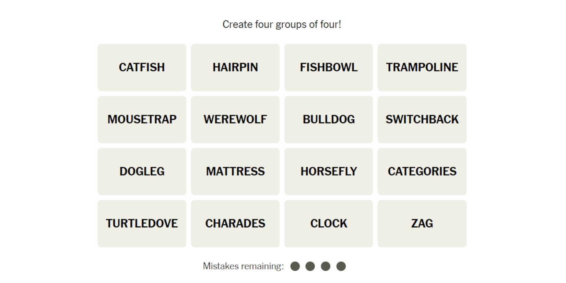Select the ZAG word tile
566x283 pixels.
point(422,224)
